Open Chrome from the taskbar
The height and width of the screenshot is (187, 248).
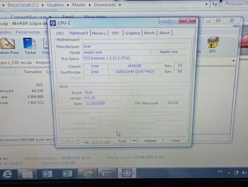[x=87, y=174]
